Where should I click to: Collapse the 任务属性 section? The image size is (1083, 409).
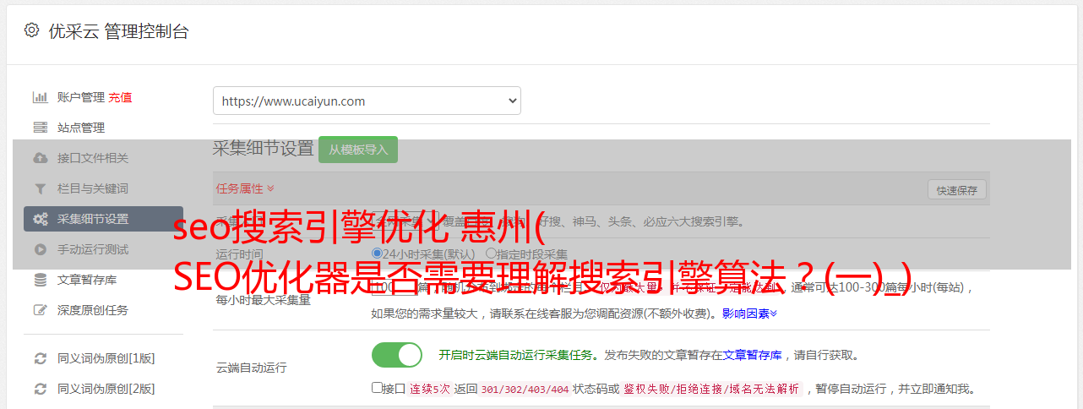(x=245, y=188)
